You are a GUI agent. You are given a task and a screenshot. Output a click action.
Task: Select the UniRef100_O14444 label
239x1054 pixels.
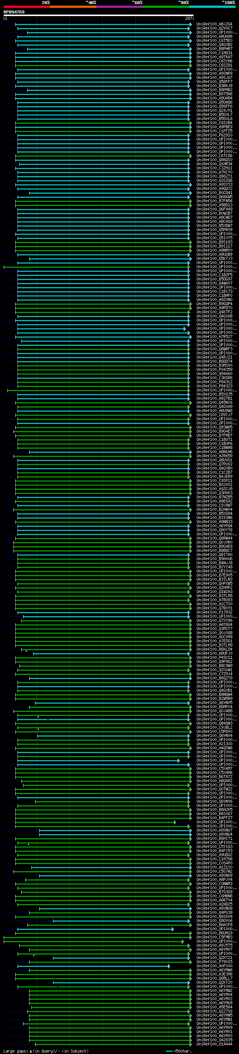click(x=214, y=1044)
